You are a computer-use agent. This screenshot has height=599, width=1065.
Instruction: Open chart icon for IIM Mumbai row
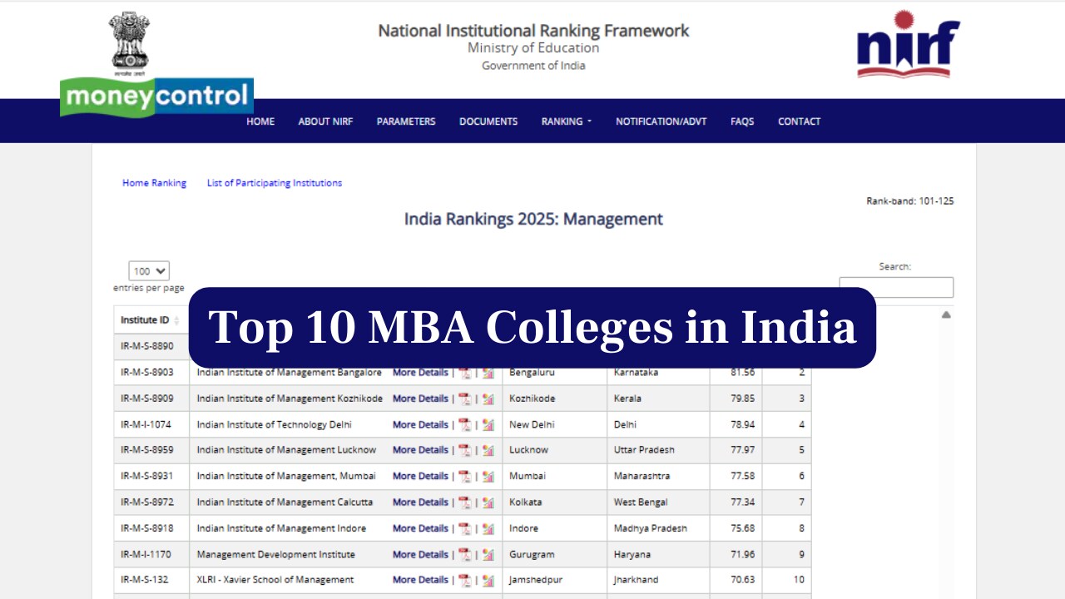(x=488, y=476)
